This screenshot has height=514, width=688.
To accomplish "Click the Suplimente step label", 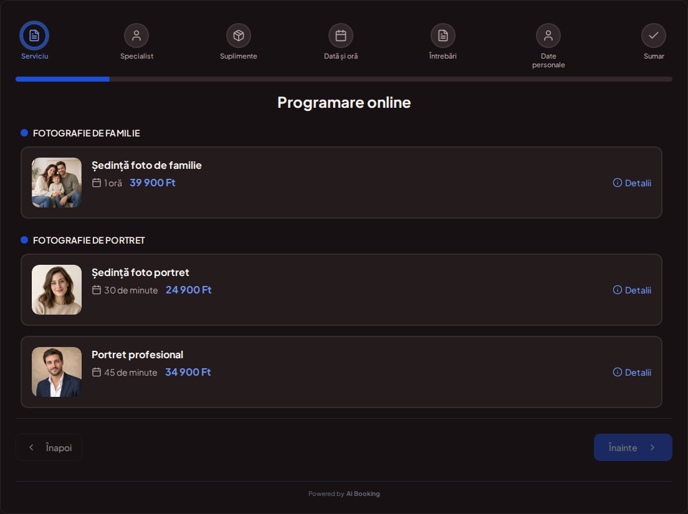I will [239, 56].
